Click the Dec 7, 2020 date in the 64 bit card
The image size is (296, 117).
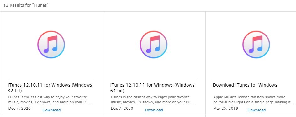click(122, 109)
